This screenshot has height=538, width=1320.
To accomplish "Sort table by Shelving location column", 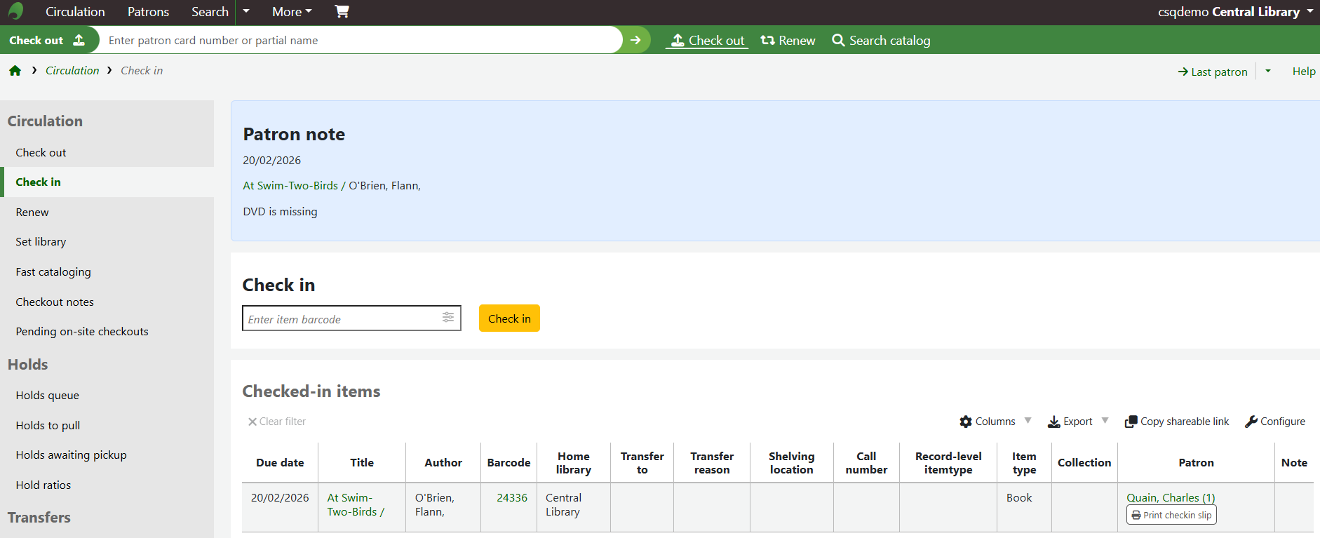I will [792, 463].
